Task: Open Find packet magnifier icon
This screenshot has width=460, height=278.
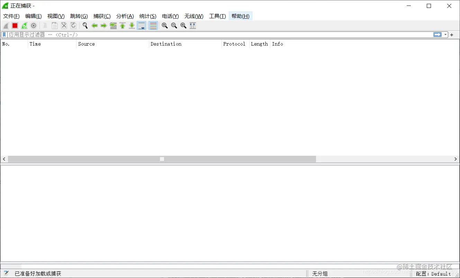Action: pyautogui.click(x=85, y=26)
